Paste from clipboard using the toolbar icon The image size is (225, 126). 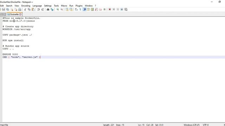tap(33, 9)
